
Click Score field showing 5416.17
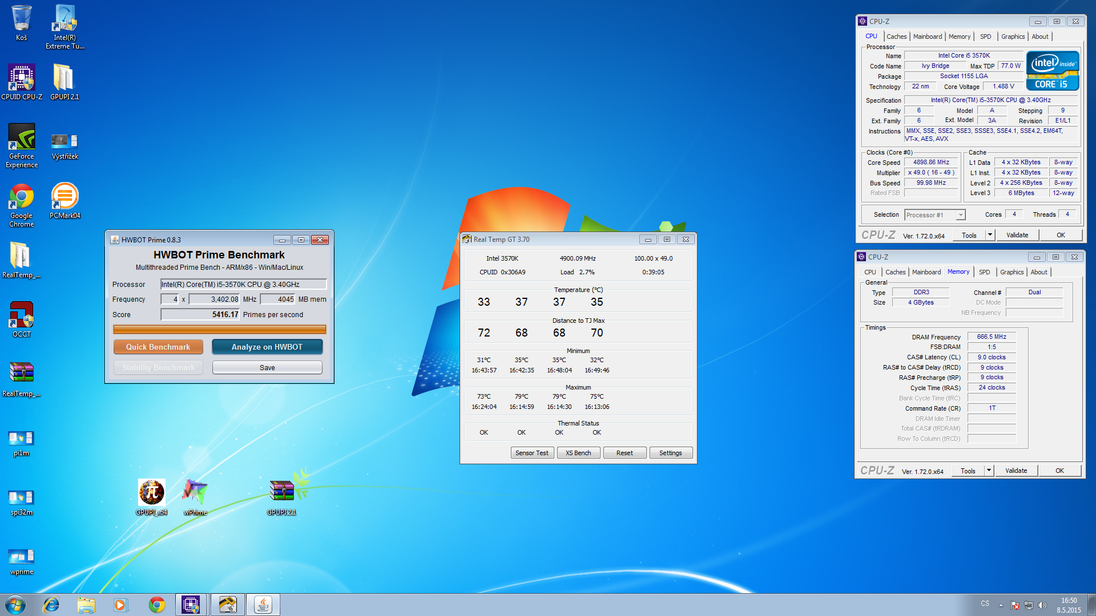(200, 314)
